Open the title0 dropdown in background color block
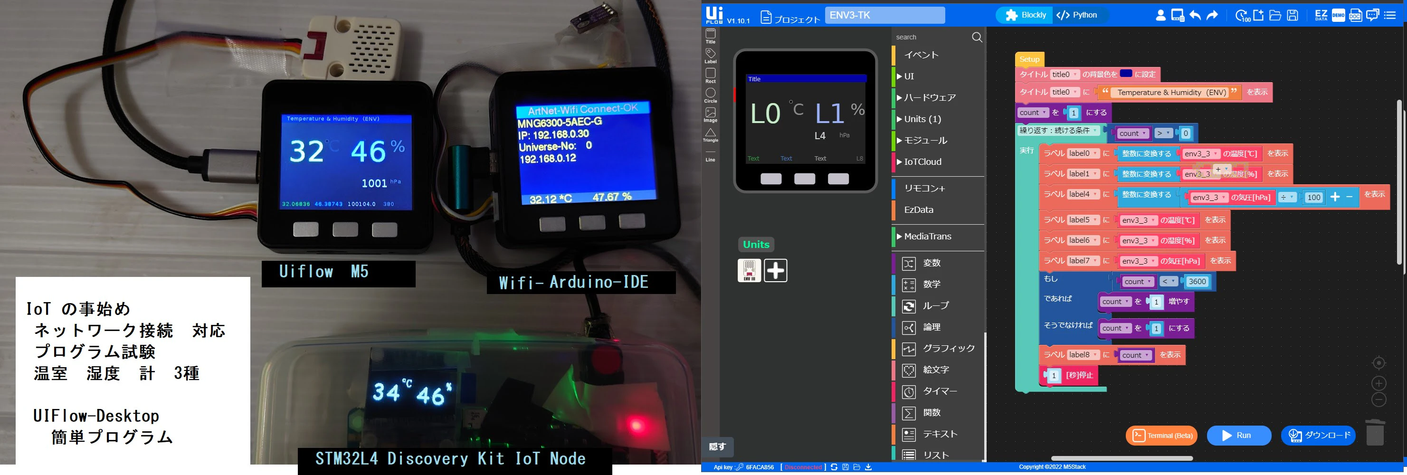The height and width of the screenshot is (475, 1407). [x=1065, y=74]
